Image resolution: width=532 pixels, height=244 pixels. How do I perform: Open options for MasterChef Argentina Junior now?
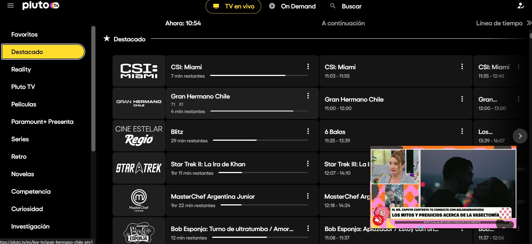[308, 196]
